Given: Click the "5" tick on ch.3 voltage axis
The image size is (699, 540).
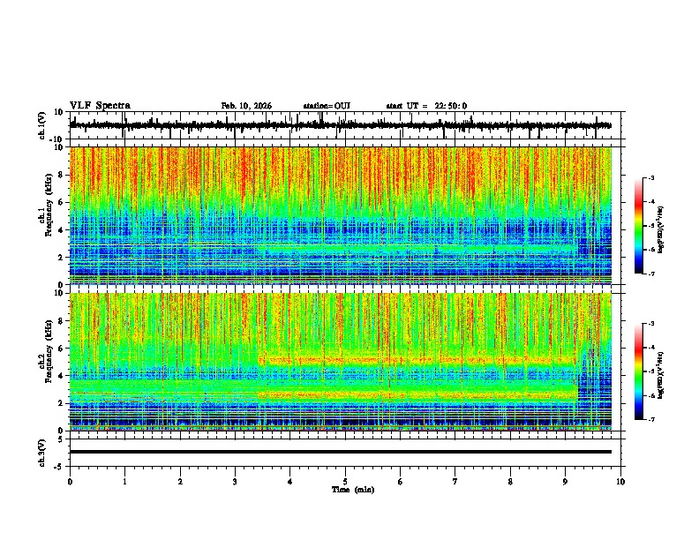Looking at the screenshot, I should pos(62,439).
